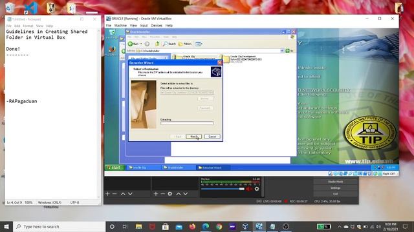Open OBS Settings button
The width and height of the screenshot is (414, 232).
[335, 188]
